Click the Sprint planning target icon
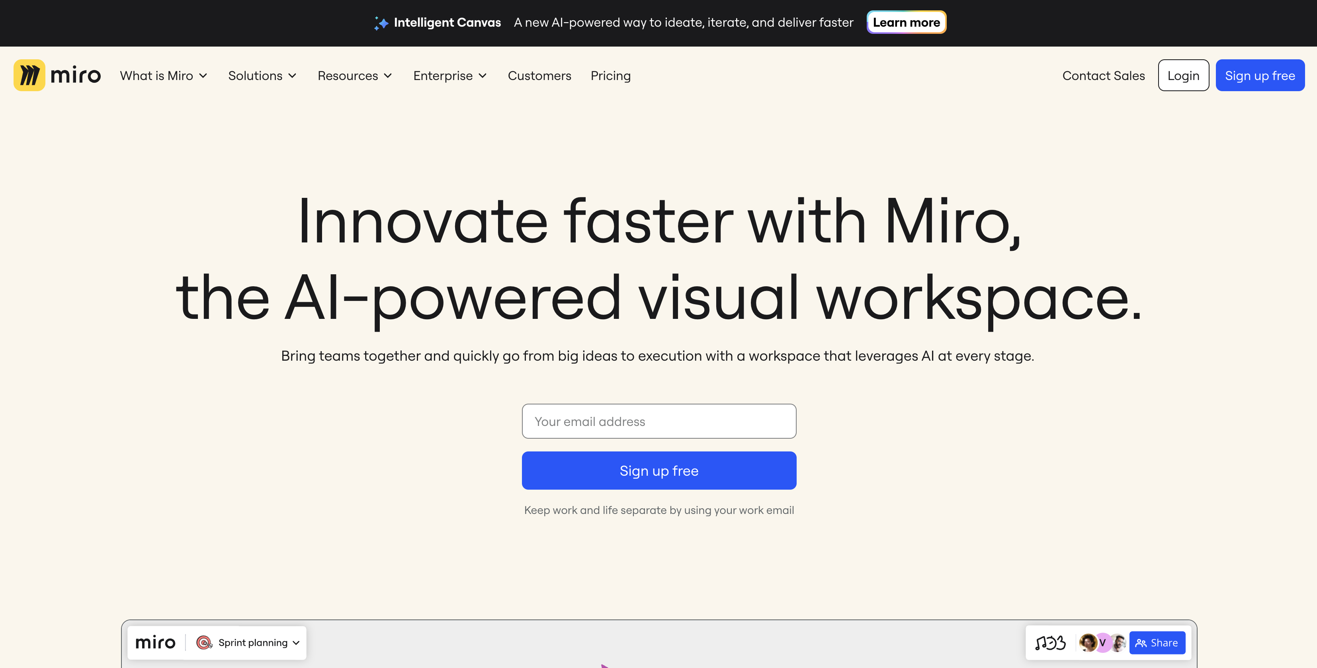The height and width of the screenshot is (668, 1317). pyautogui.click(x=204, y=643)
